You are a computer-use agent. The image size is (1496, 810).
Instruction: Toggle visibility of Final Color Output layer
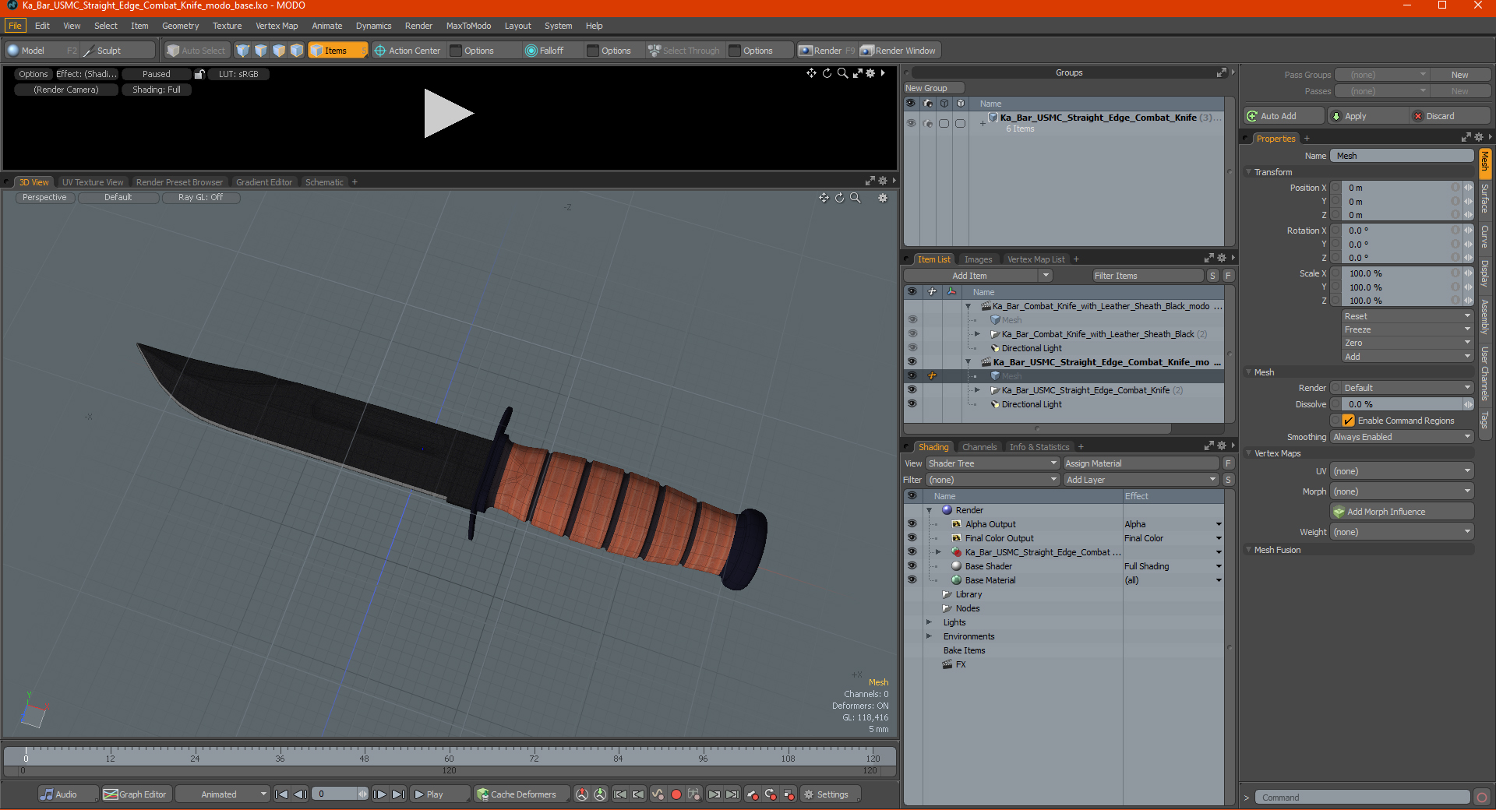click(912, 538)
